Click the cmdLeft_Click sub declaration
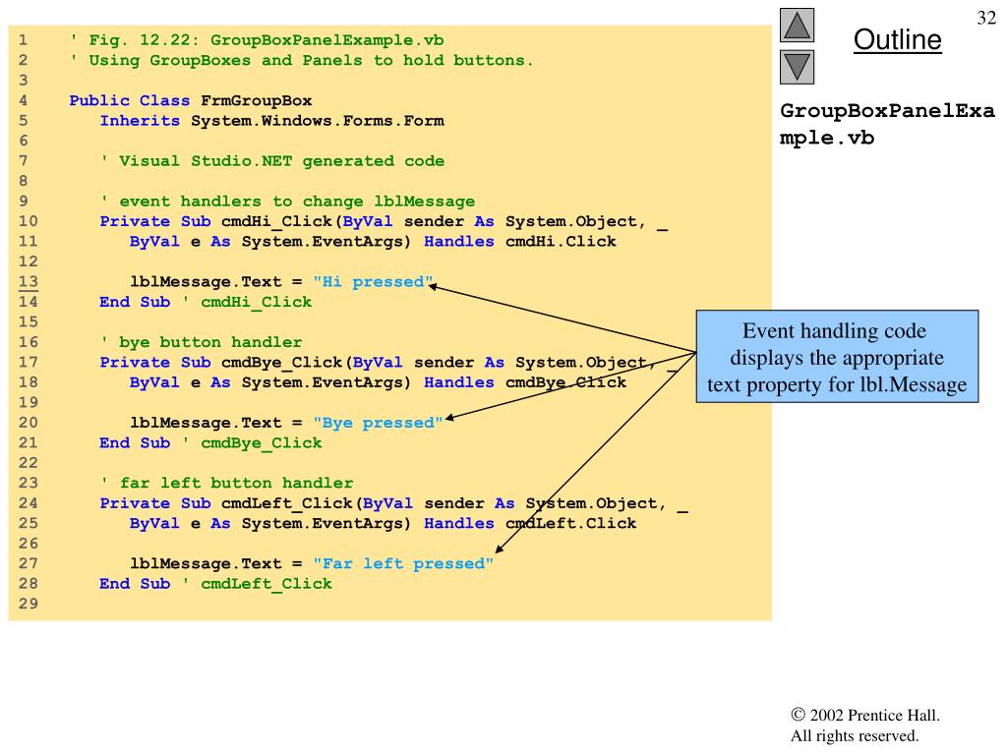 point(393,503)
